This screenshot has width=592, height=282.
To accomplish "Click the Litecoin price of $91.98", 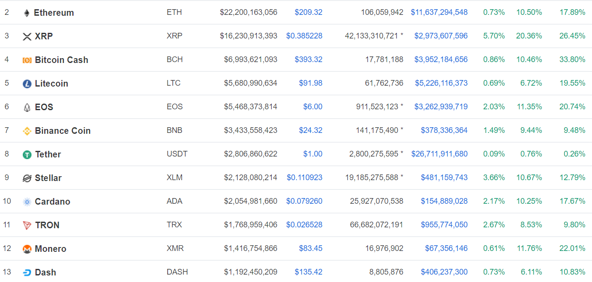I will 311,83.
